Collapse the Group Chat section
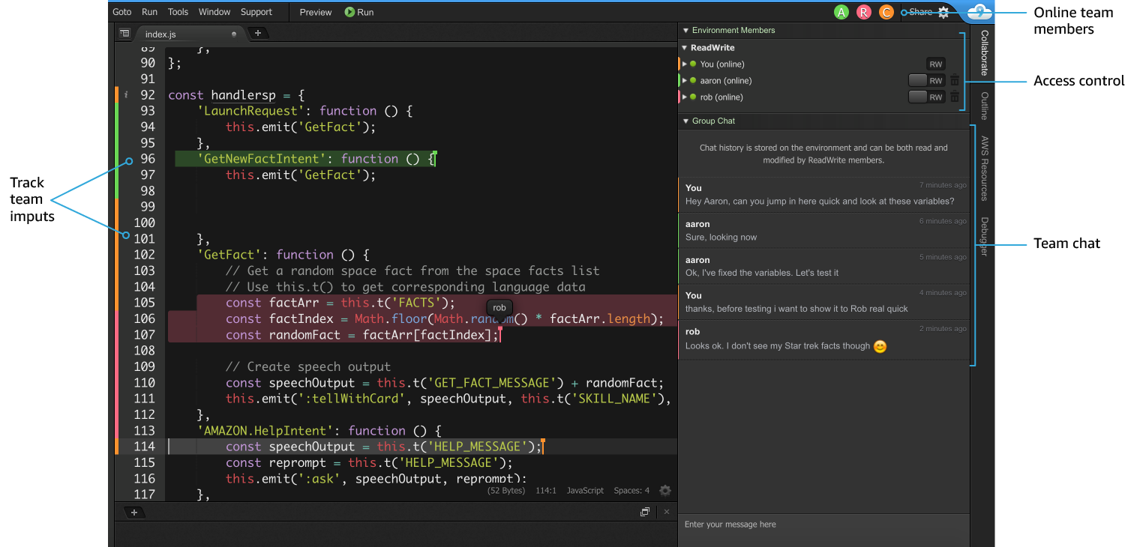The width and height of the screenshot is (1128, 547). click(x=685, y=121)
